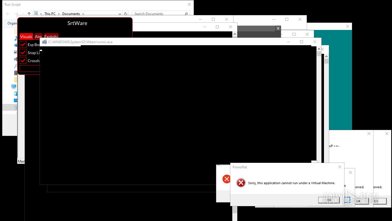The height and width of the screenshot is (221, 392).
Task: Minimize the wmic.exe console window
Action: pyautogui.click(x=288, y=42)
